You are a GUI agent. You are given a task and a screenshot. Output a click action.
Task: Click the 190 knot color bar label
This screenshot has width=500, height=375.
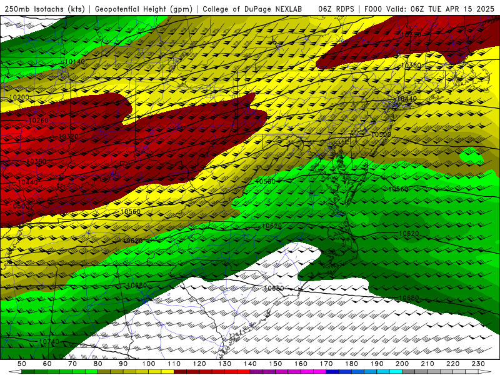point(377,364)
